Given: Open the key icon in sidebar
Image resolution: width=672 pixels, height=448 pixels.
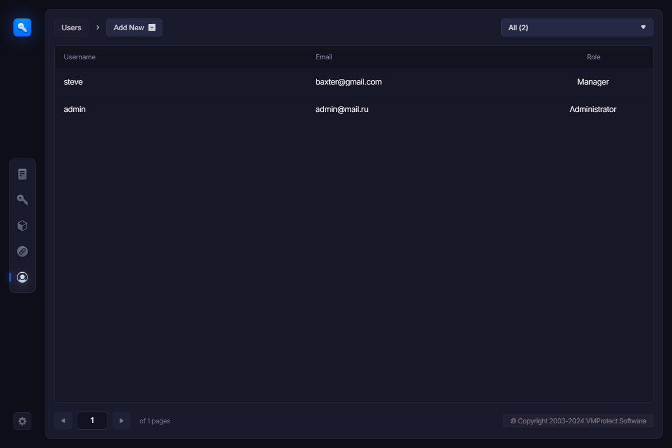Looking at the screenshot, I should [22, 200].
